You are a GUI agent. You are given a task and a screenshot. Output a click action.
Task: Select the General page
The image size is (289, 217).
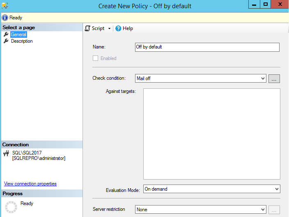coord(18,35)
